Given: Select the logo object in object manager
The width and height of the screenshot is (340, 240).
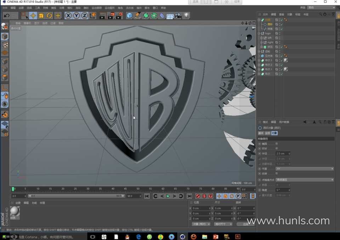Looking at the screenshot, I should [268, 33].
